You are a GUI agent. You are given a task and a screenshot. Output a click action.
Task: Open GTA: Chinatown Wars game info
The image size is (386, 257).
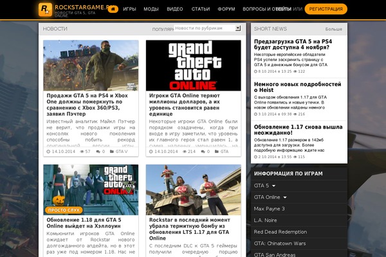pos(280,244)
